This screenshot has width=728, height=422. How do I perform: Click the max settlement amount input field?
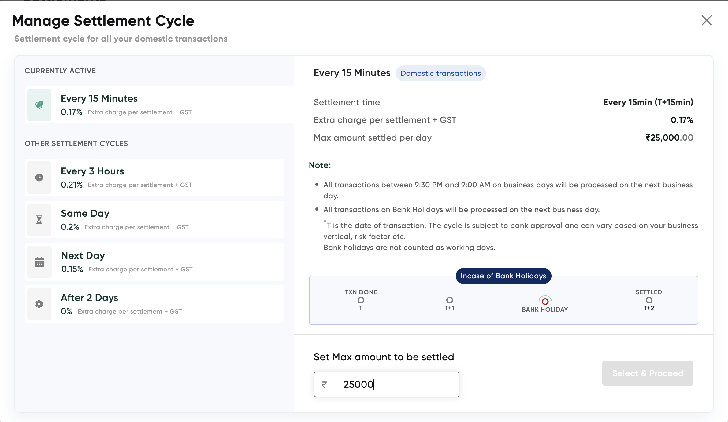(398, 384)
